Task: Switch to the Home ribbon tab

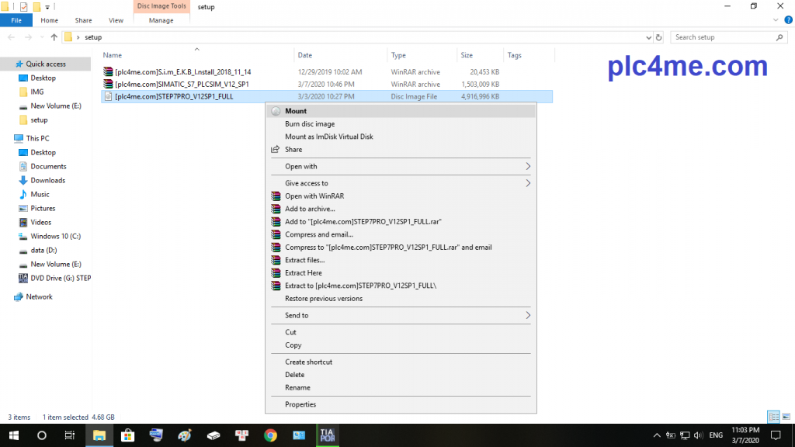Action: (x=49, y=20)
